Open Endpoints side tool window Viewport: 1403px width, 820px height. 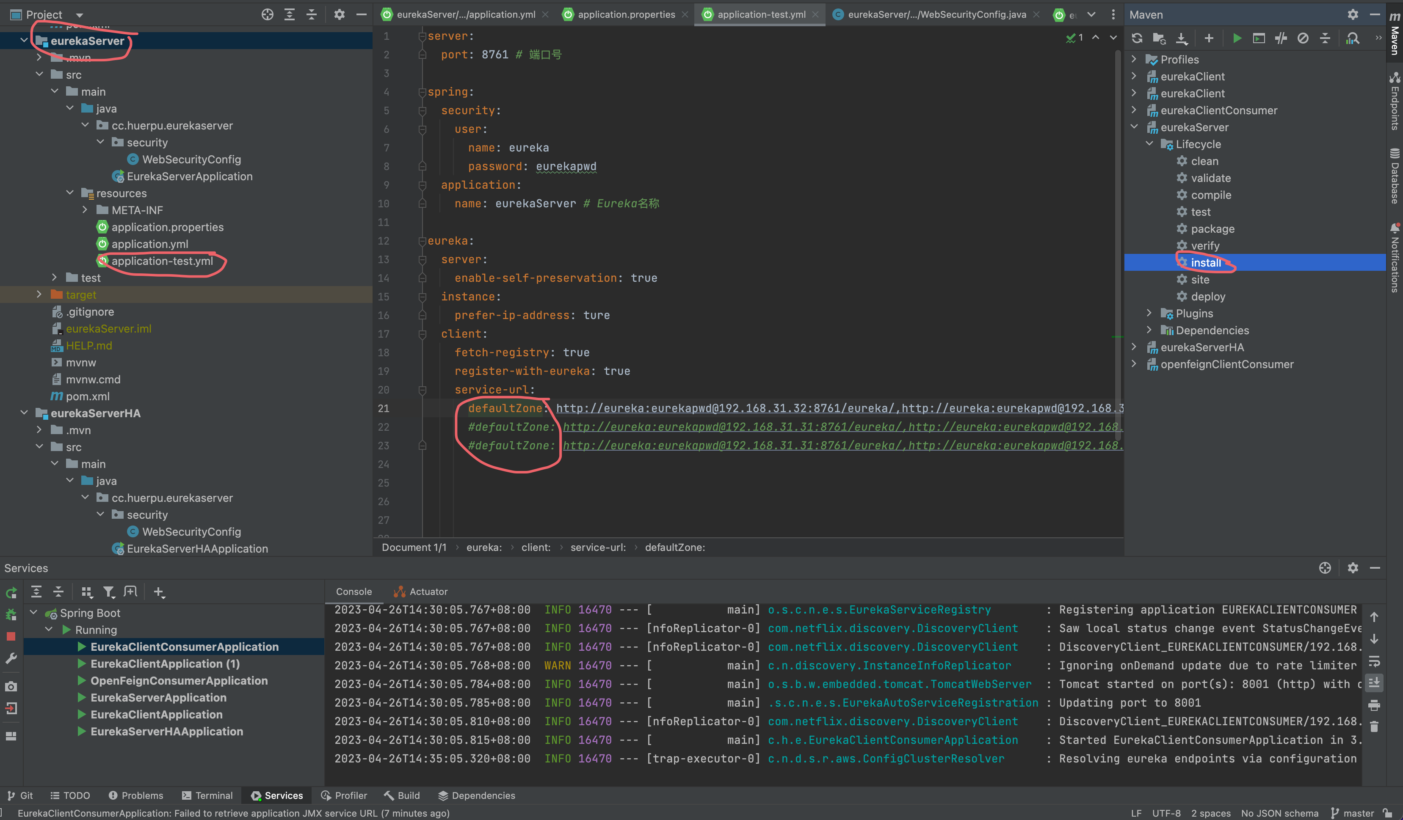pos(1395,100)
